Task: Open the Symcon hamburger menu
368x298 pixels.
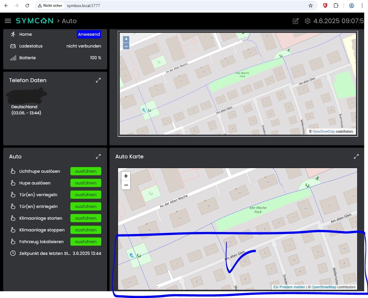Action: pyautogui.click(x=8, y=21)
